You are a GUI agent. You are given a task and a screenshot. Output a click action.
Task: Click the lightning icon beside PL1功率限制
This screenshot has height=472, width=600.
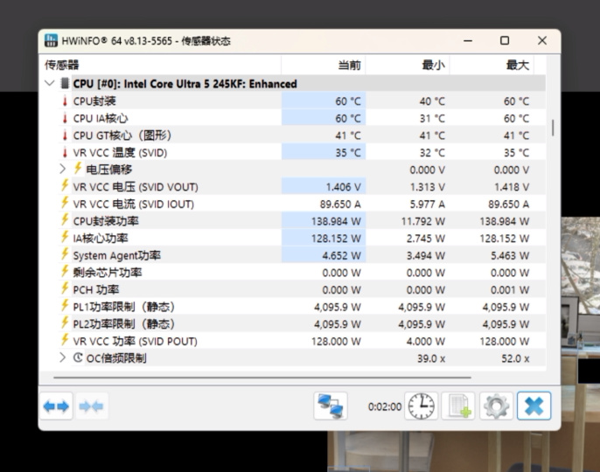(x=65, y=306)
